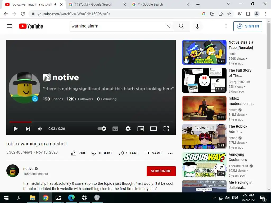The height and width of the screenshot is (203, 271).
Task: Click the TheOdd1sOut channel name
Action: click(x=238, y=166)
